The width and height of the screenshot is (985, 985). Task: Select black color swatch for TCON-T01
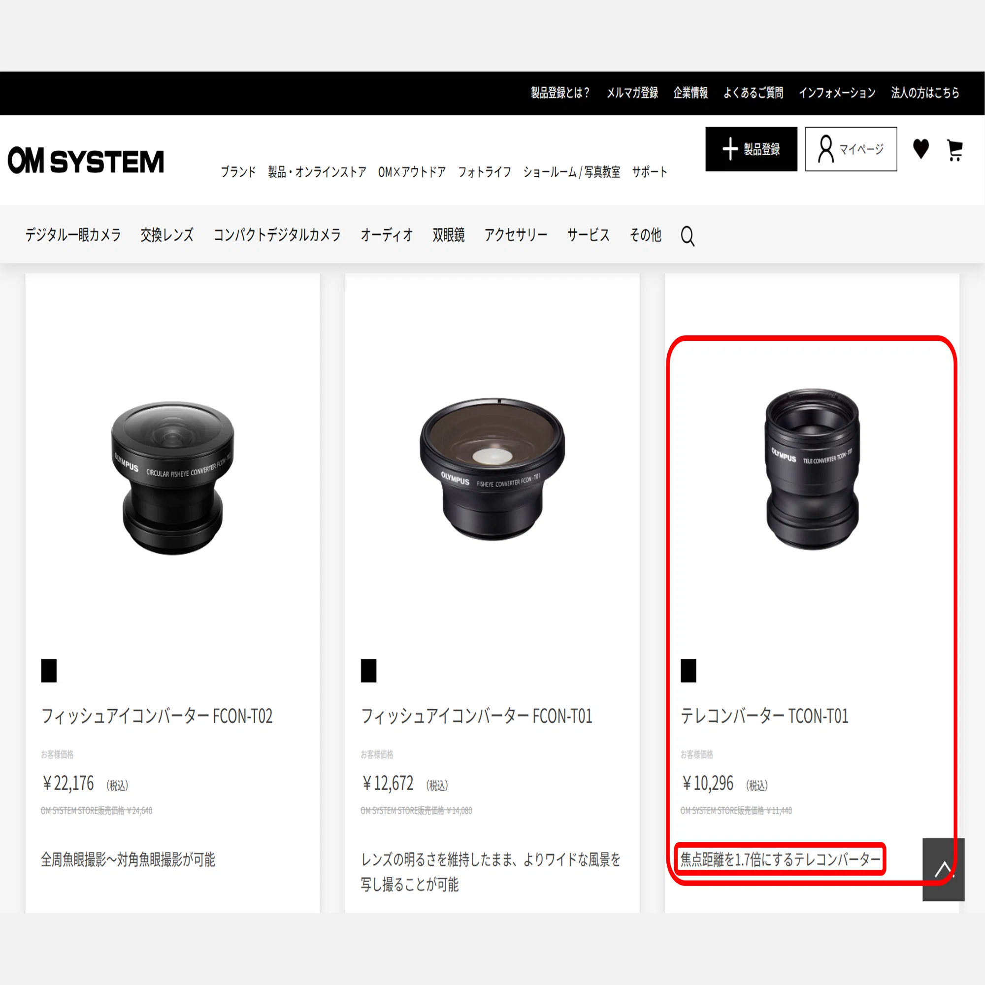click(x=689, y=670)
